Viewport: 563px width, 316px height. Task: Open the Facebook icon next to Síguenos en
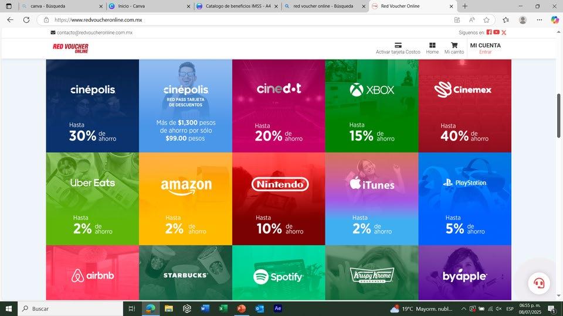[x=489, y=32]
